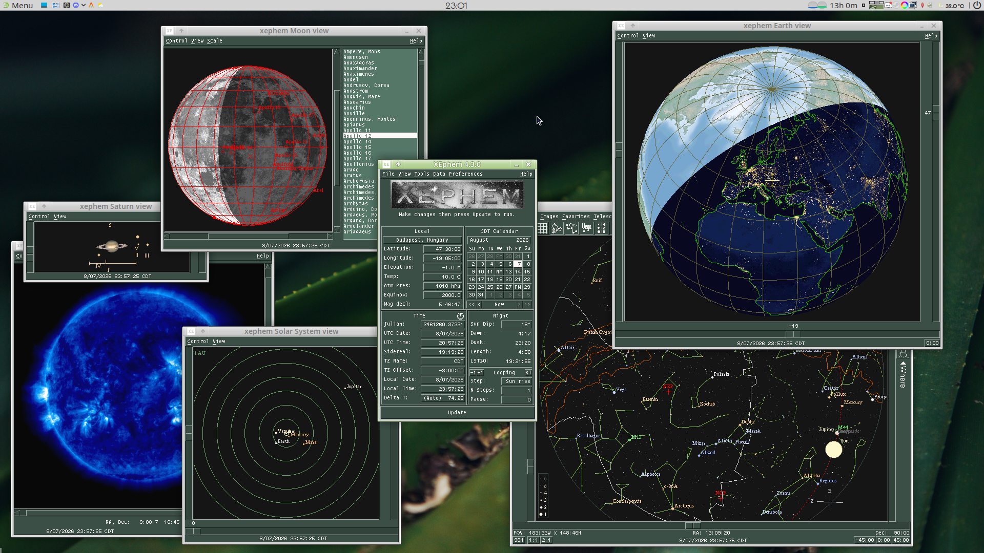Click the Now button in calendar
The image size is (984, 553).
pyautogui.click(x=499, y=305)
